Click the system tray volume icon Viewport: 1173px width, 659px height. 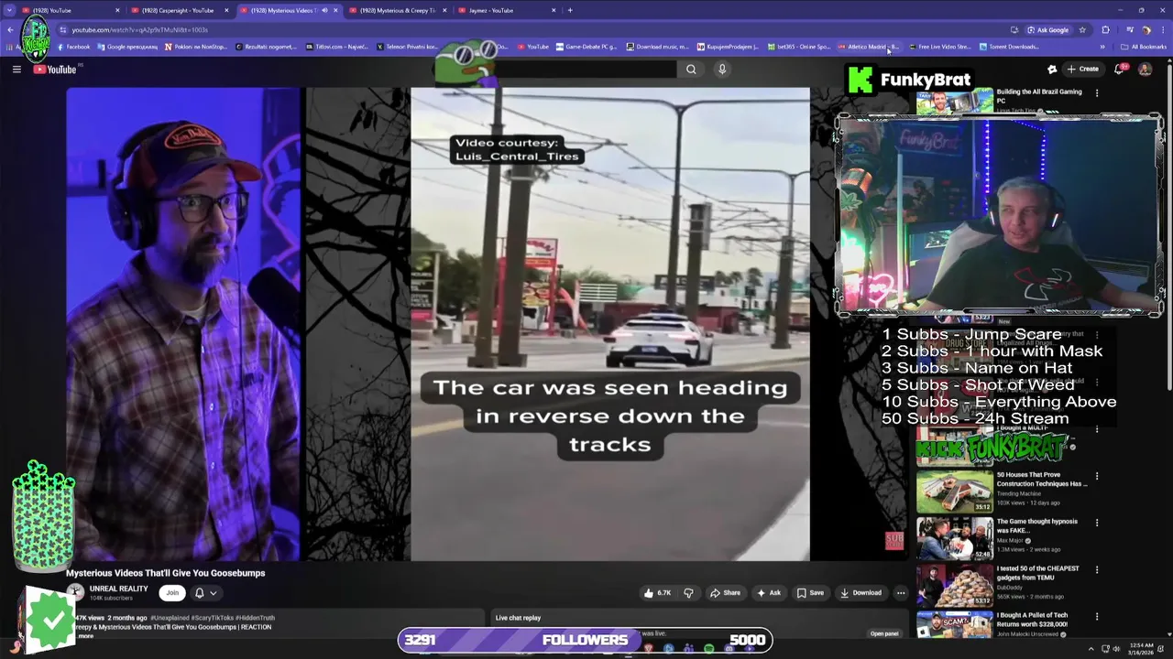(1116, 649)
